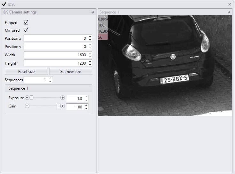Increment Position y spinner up arrow
Screen dimensions: 235x174
[x=90, y=45]
